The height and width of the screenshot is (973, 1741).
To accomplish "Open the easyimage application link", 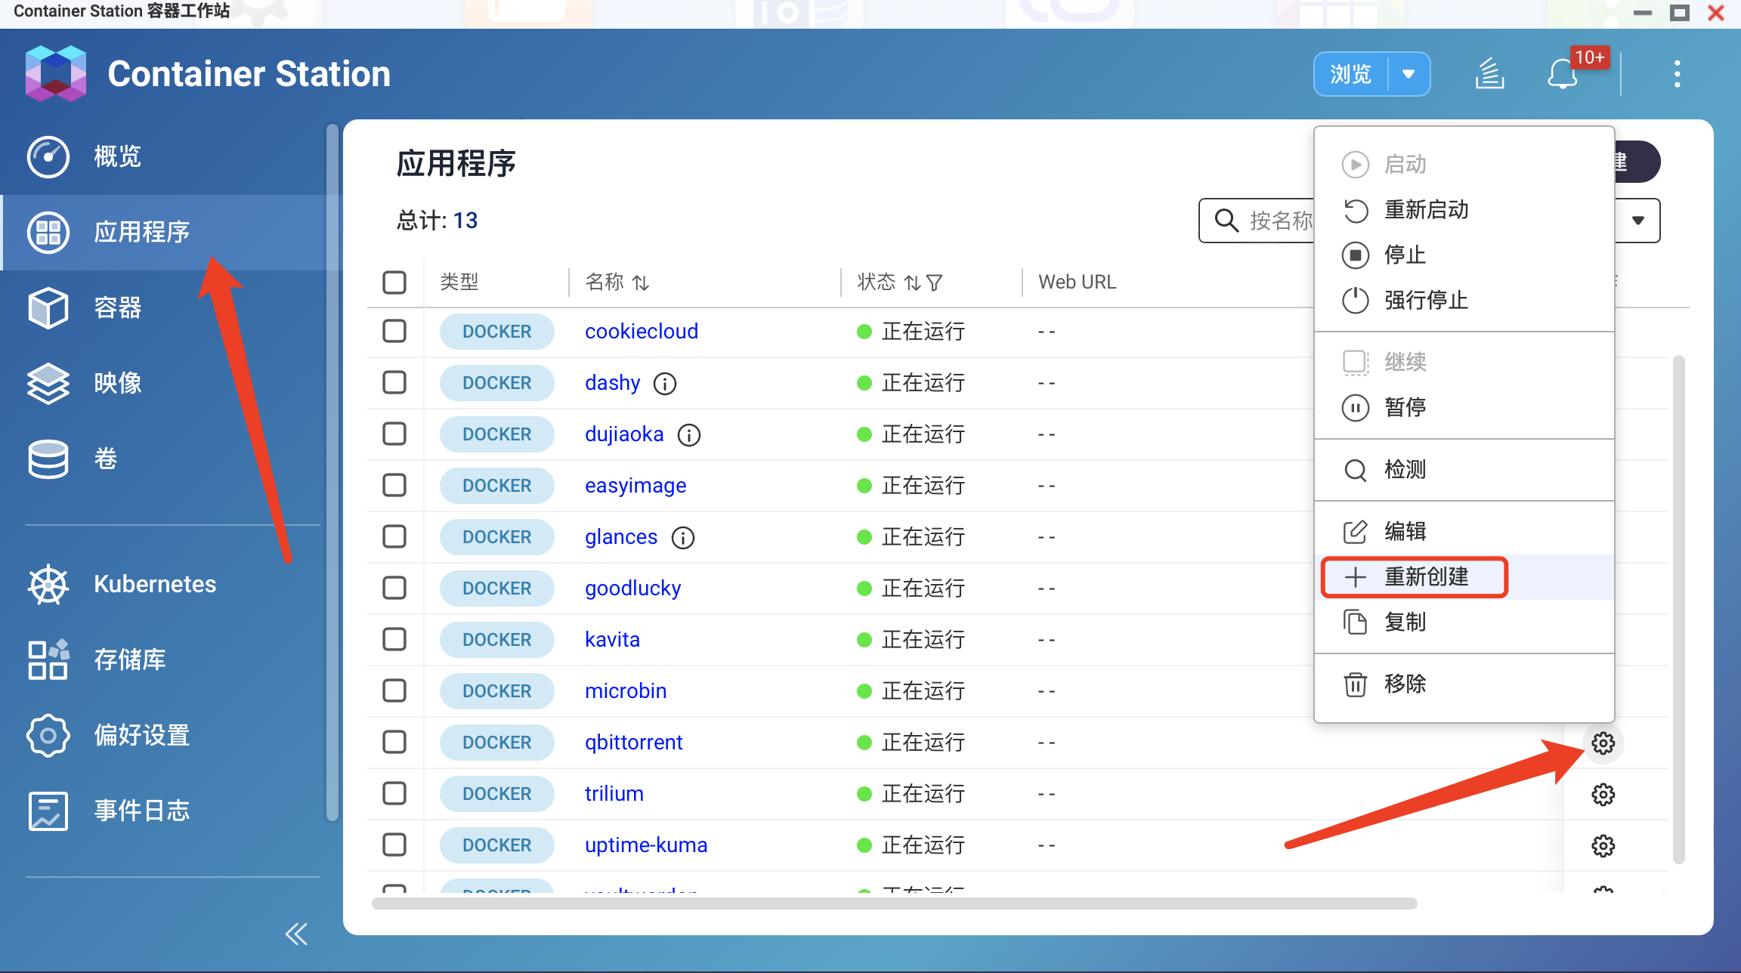I will tap(635, 485).
